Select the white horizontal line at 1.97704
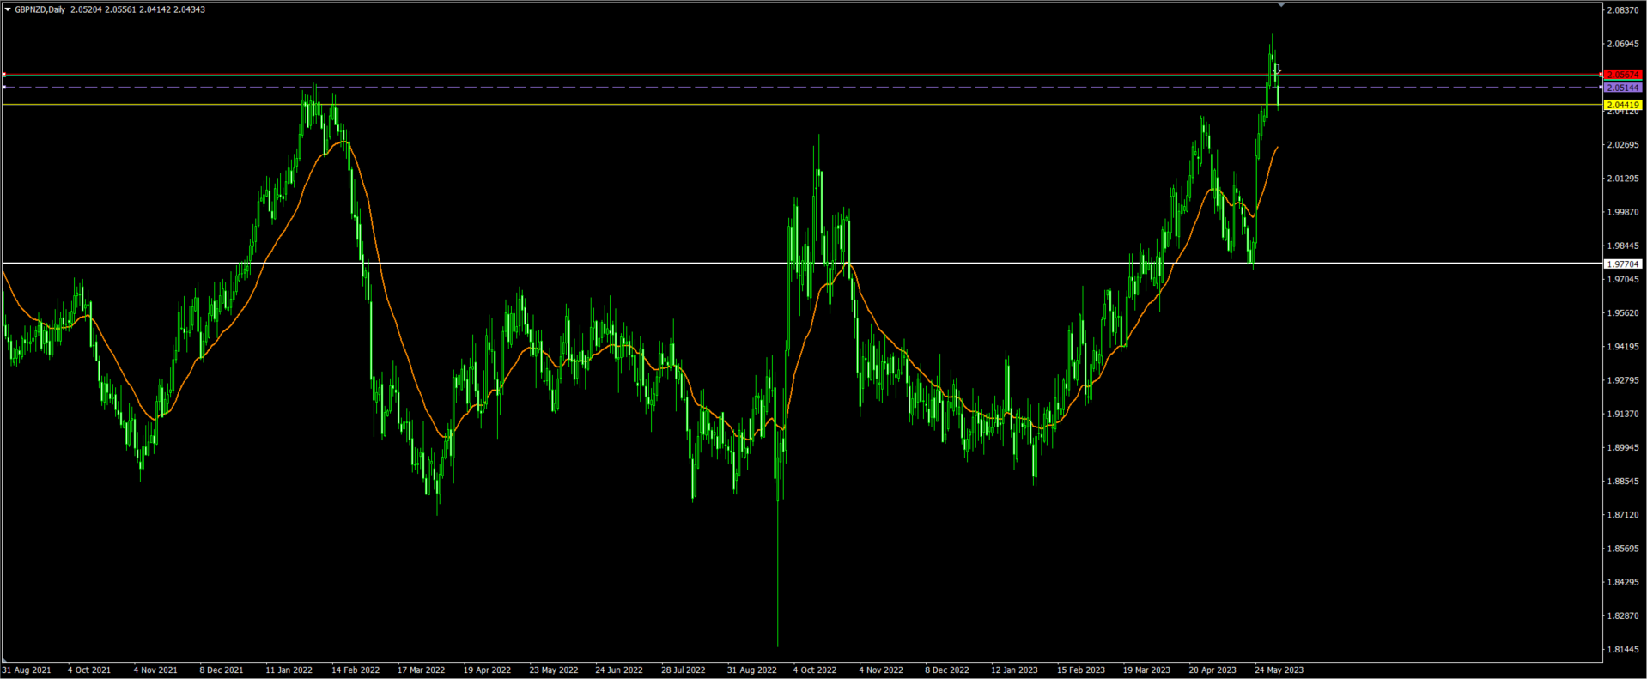This screenshot has height=679, width=1647. pyautogui.click(x=601, y=263)
